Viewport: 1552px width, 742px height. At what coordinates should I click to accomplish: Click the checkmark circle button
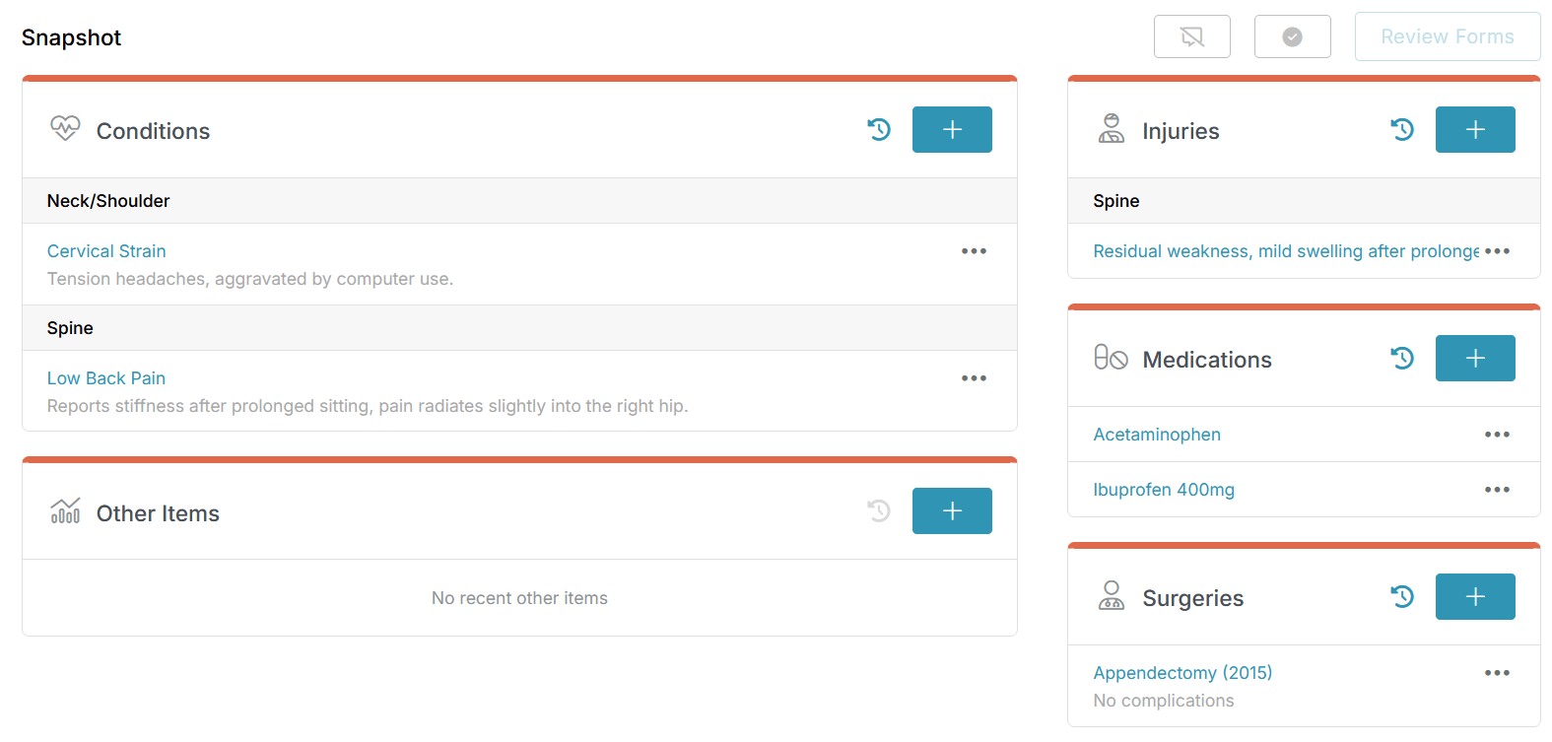coord(1293,36)
